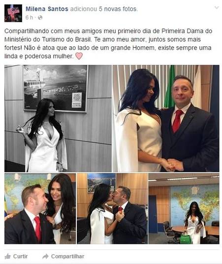The image size is (222, 264).
Task: Click the globe public privacy icon
Action: click(x=40, y=18)
